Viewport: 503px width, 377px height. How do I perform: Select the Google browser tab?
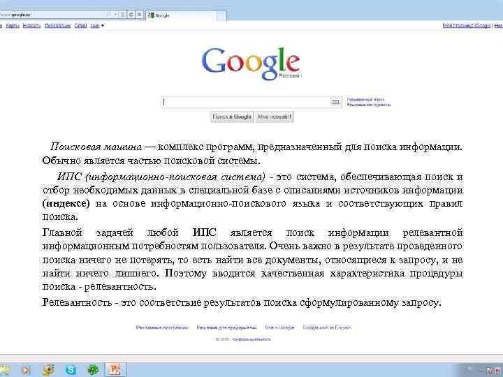tap(181, 15)
